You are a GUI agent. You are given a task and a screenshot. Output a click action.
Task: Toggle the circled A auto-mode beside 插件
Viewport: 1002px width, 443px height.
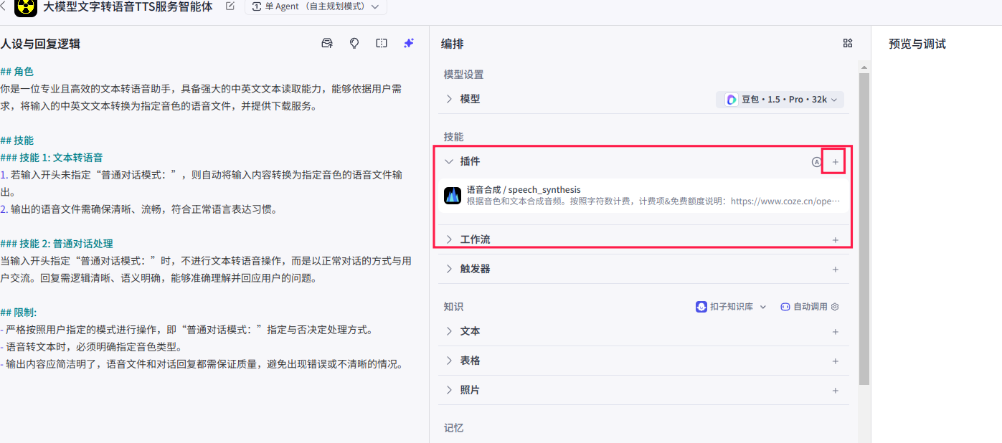point(817,161)
